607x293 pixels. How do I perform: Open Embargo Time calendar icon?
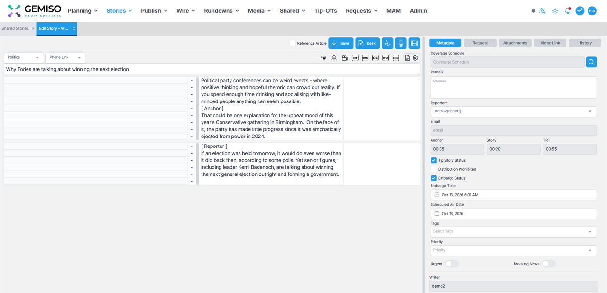click(x=437, y=195)
